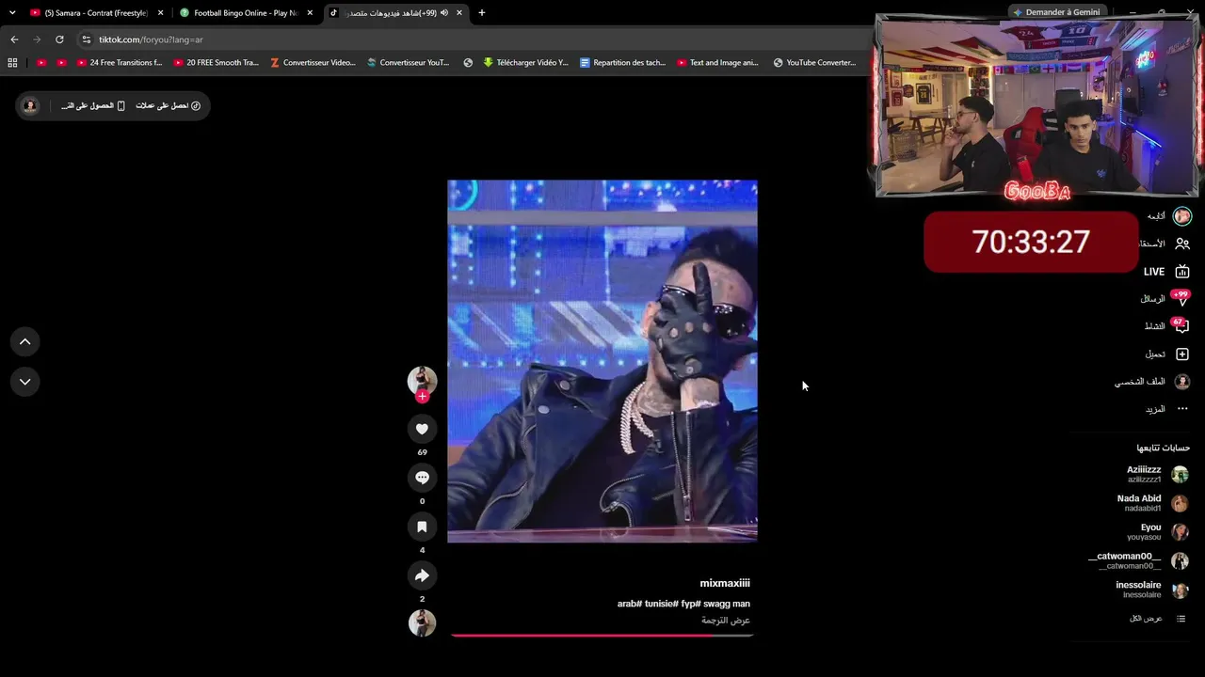Viewport: 1205px width, 677px height.
Task: Open creator avatar above the like button
Action: (422, 380)
